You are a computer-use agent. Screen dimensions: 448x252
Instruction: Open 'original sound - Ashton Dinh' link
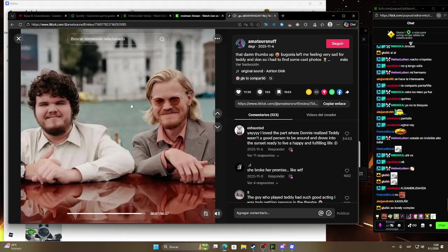pyautogui.click(x=263, y=71)
